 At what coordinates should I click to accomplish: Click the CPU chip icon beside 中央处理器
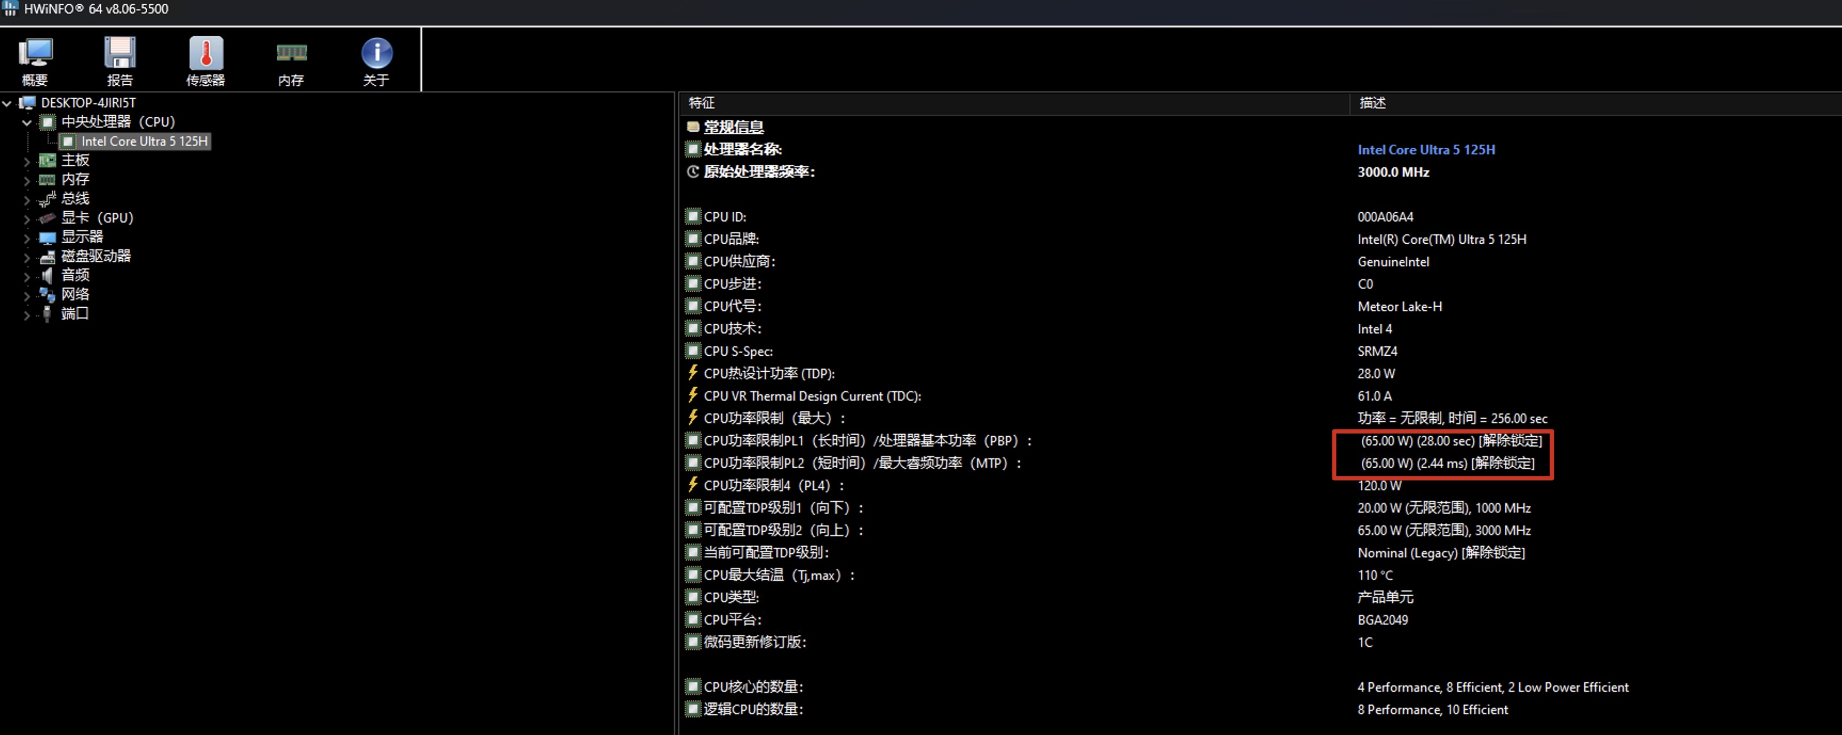47,122
